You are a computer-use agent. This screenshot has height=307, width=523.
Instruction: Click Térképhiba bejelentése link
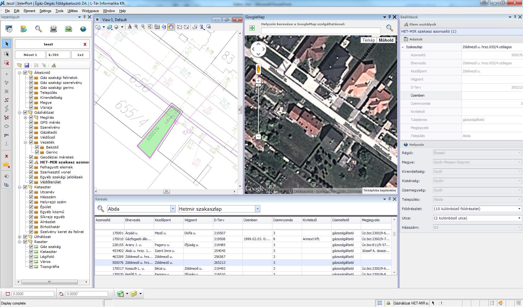379,190
